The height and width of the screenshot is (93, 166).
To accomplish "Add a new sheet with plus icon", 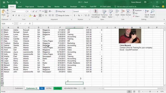I will (85, 88).
